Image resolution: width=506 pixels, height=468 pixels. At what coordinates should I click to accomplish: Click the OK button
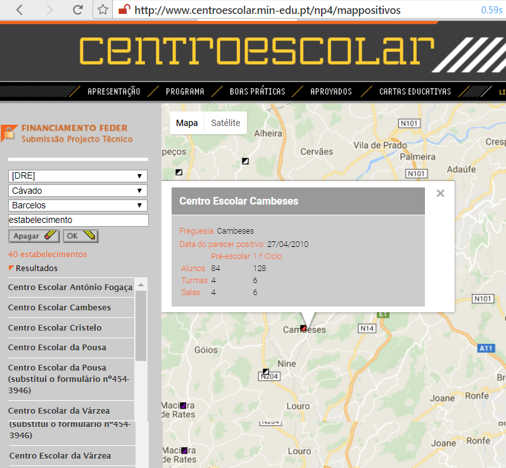click(80, 236)
